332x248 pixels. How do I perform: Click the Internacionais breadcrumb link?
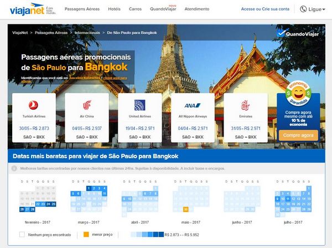click(x=87, y=33)
